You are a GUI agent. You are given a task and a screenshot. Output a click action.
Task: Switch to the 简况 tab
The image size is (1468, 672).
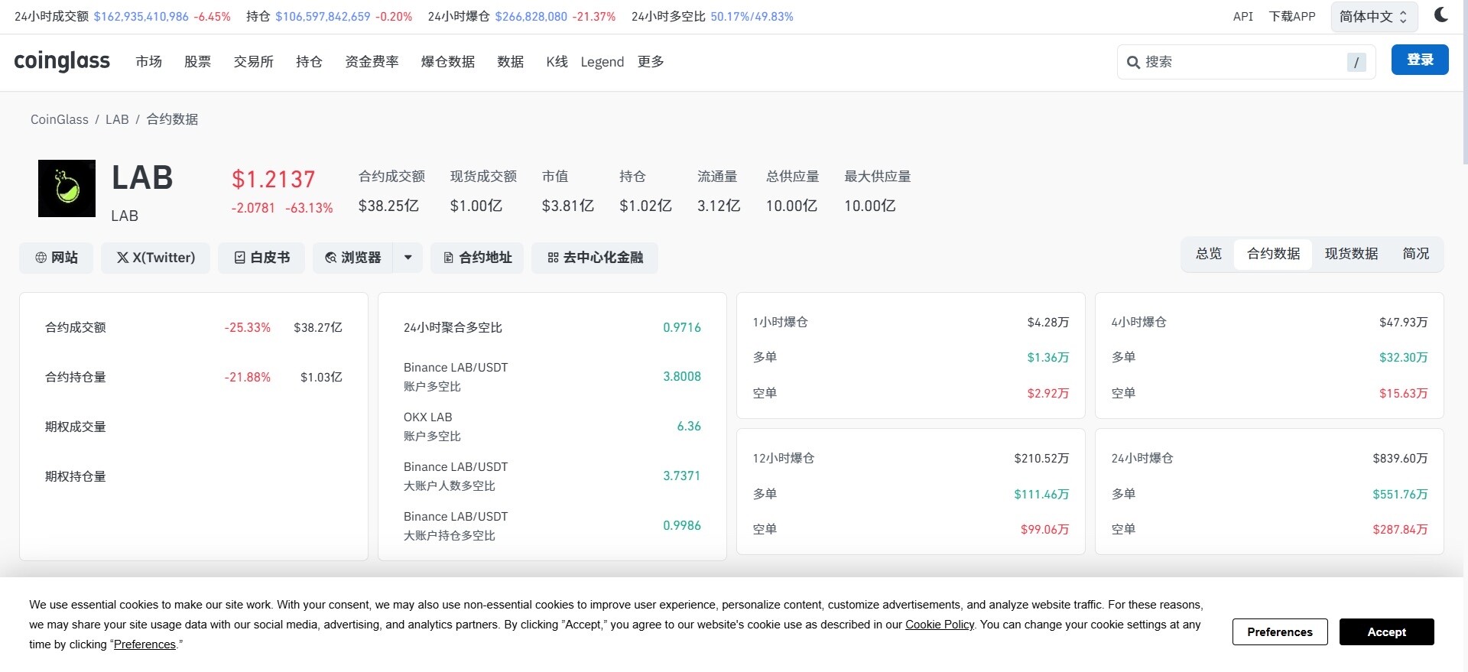[1416, 254]
